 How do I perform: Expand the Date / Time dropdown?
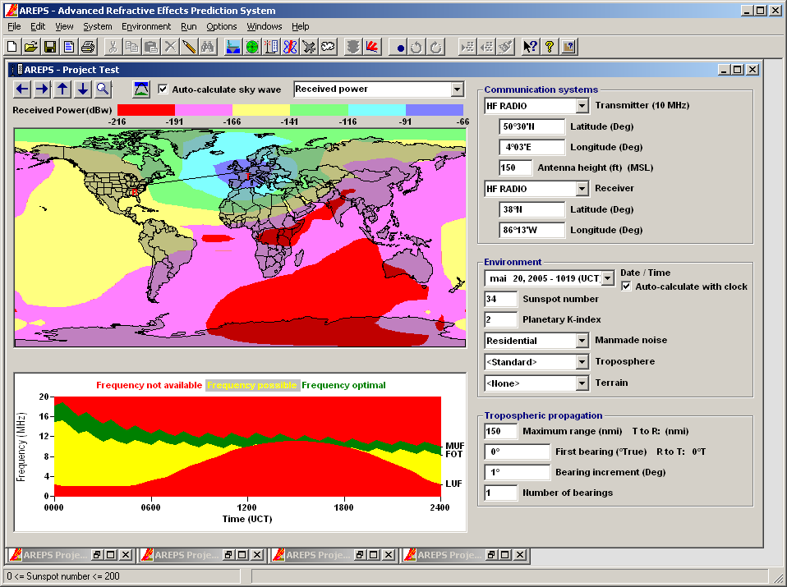[607, 278]
